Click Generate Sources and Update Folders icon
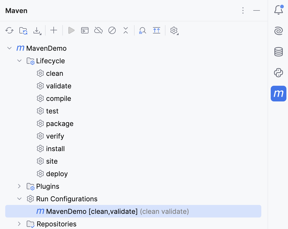 click(23, 31)
